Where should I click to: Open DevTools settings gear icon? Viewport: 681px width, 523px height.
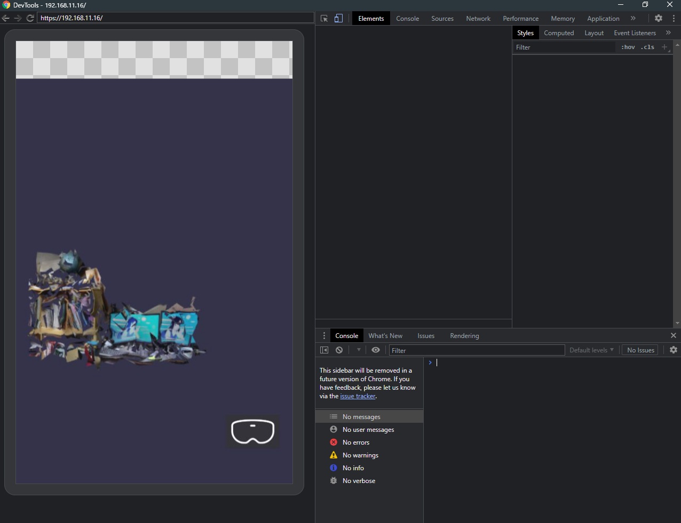[659, 18]
